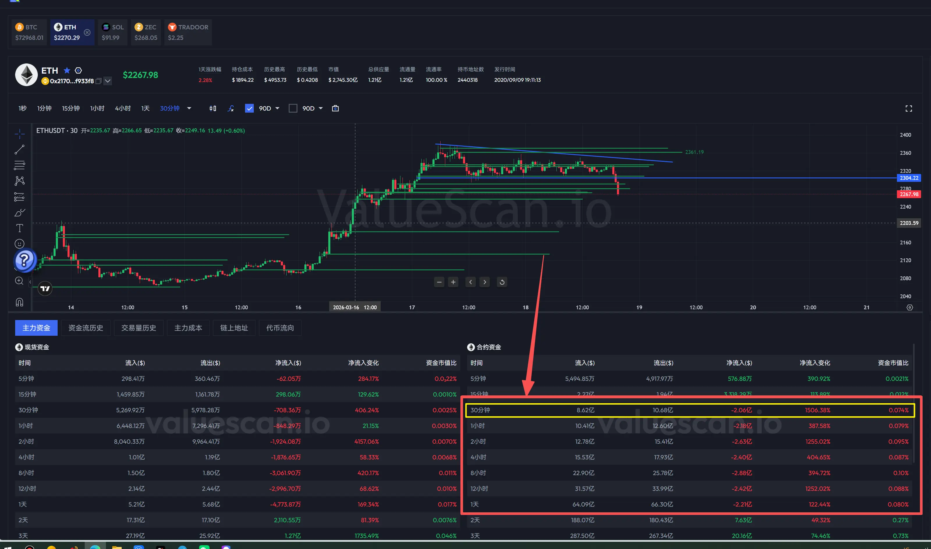The width and height of the screenshot is (931, 549).
Task: Switch to the 资金流历史 tab
Action: coord(86,328)
